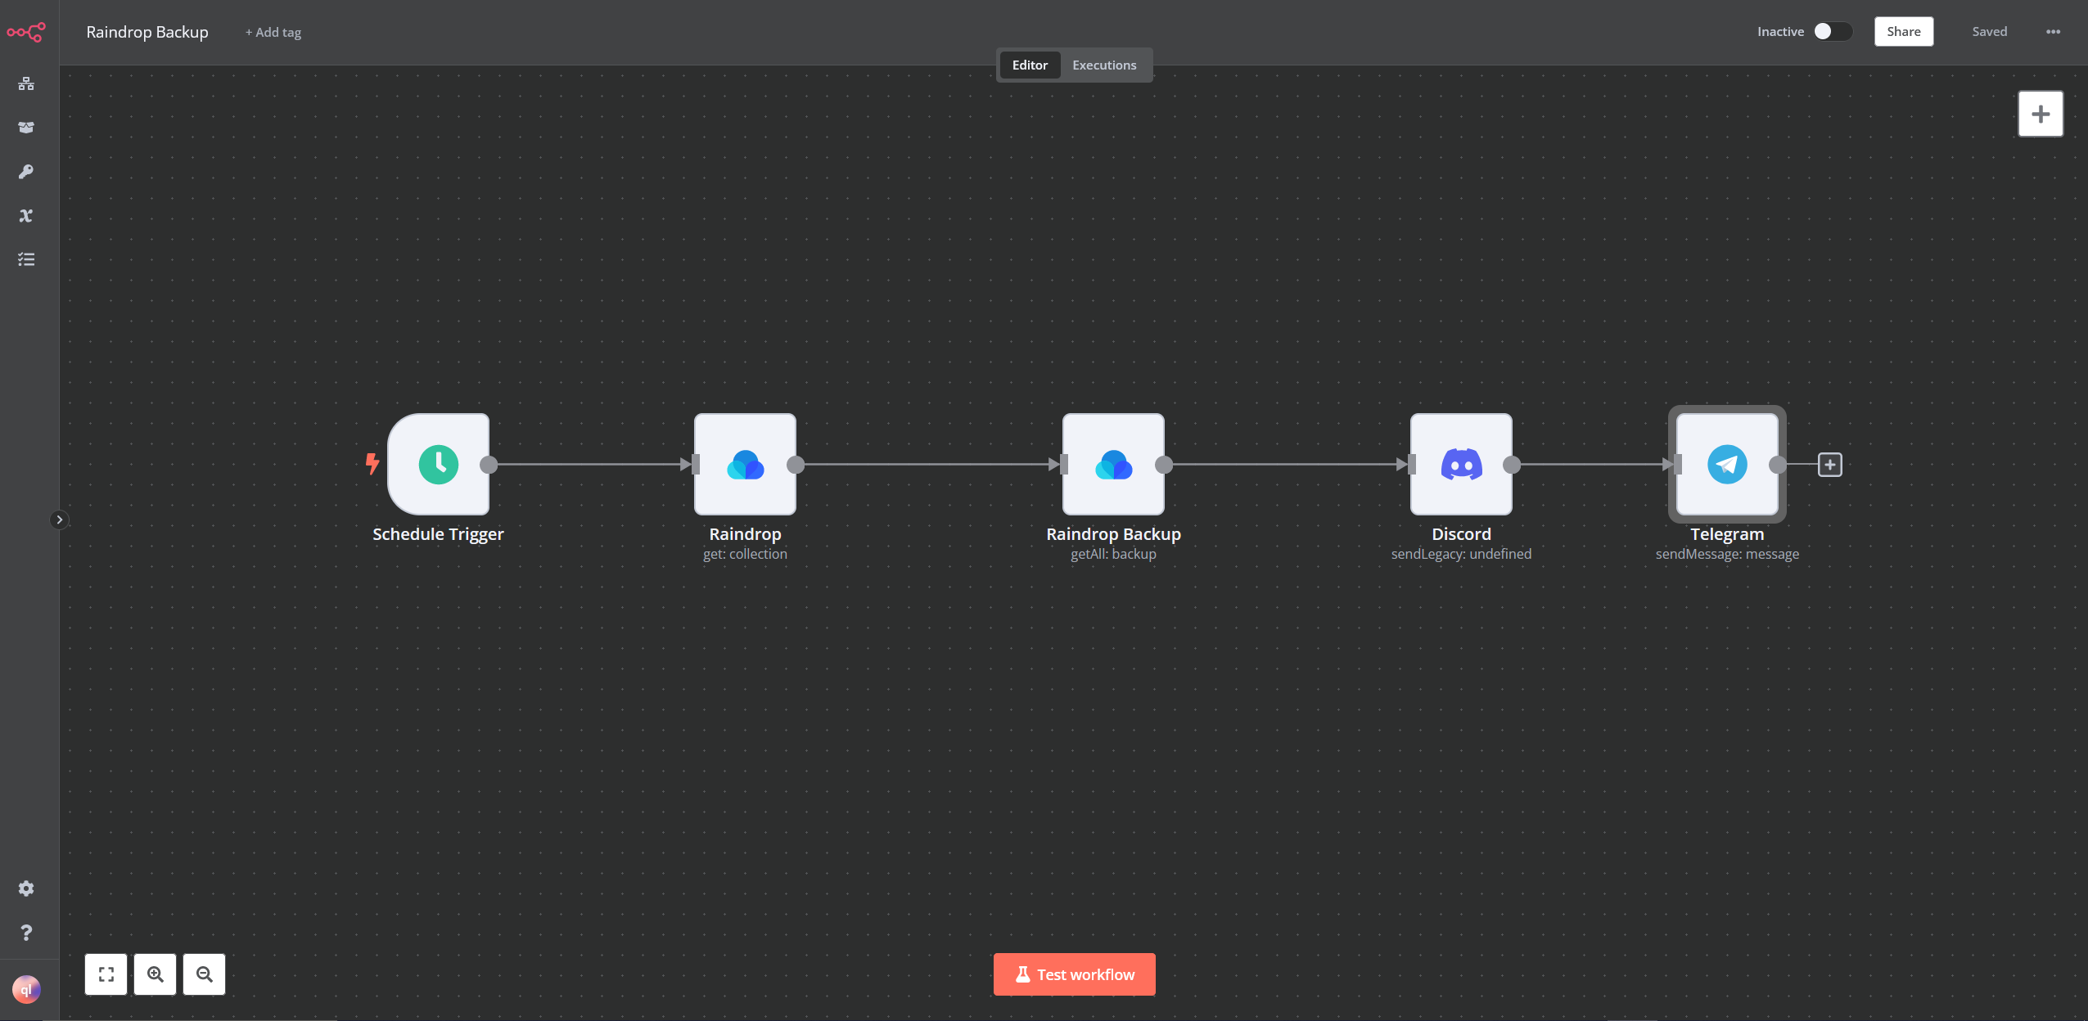Open the workflow options ellipsis menu
Viewport: 2088px width, 1021px height.
pyautogui.click(x=2053, y=32)
